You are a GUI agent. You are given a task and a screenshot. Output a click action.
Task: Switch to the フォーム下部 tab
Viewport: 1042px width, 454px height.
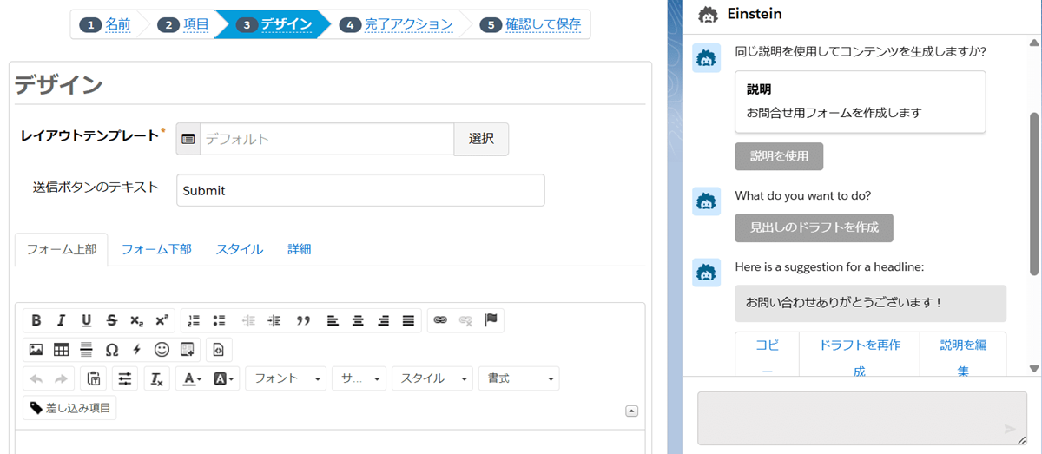(156, 249)
